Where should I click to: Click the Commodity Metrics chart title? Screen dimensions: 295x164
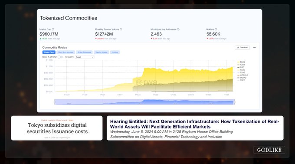(55, 47)
